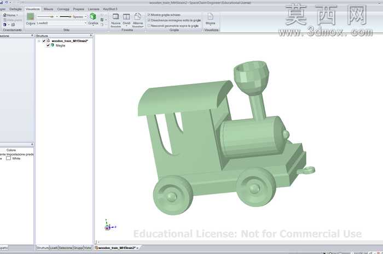Click the train's front wheel in the viewport
Image resolution: width=383 pixels, height=254 pixels.
pos(256,187)
